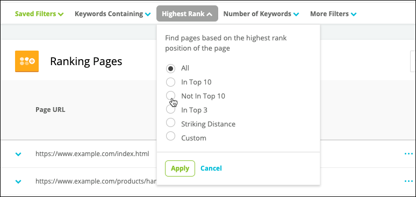Open Number of Keywords filter
The height and width of the screenshot is (197, 416).
pos(261,14)
